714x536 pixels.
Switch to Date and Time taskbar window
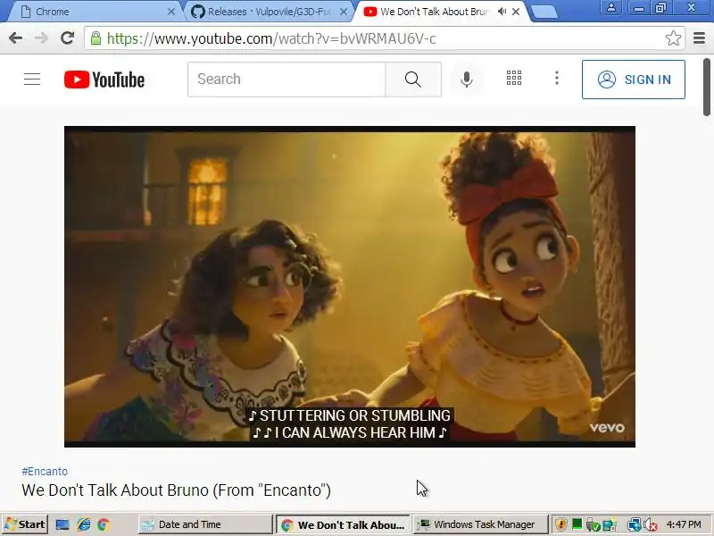tap(205, 524)
